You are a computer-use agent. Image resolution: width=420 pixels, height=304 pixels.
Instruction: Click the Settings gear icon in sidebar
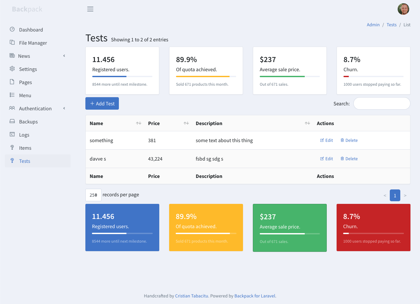(x=12, y=69)
